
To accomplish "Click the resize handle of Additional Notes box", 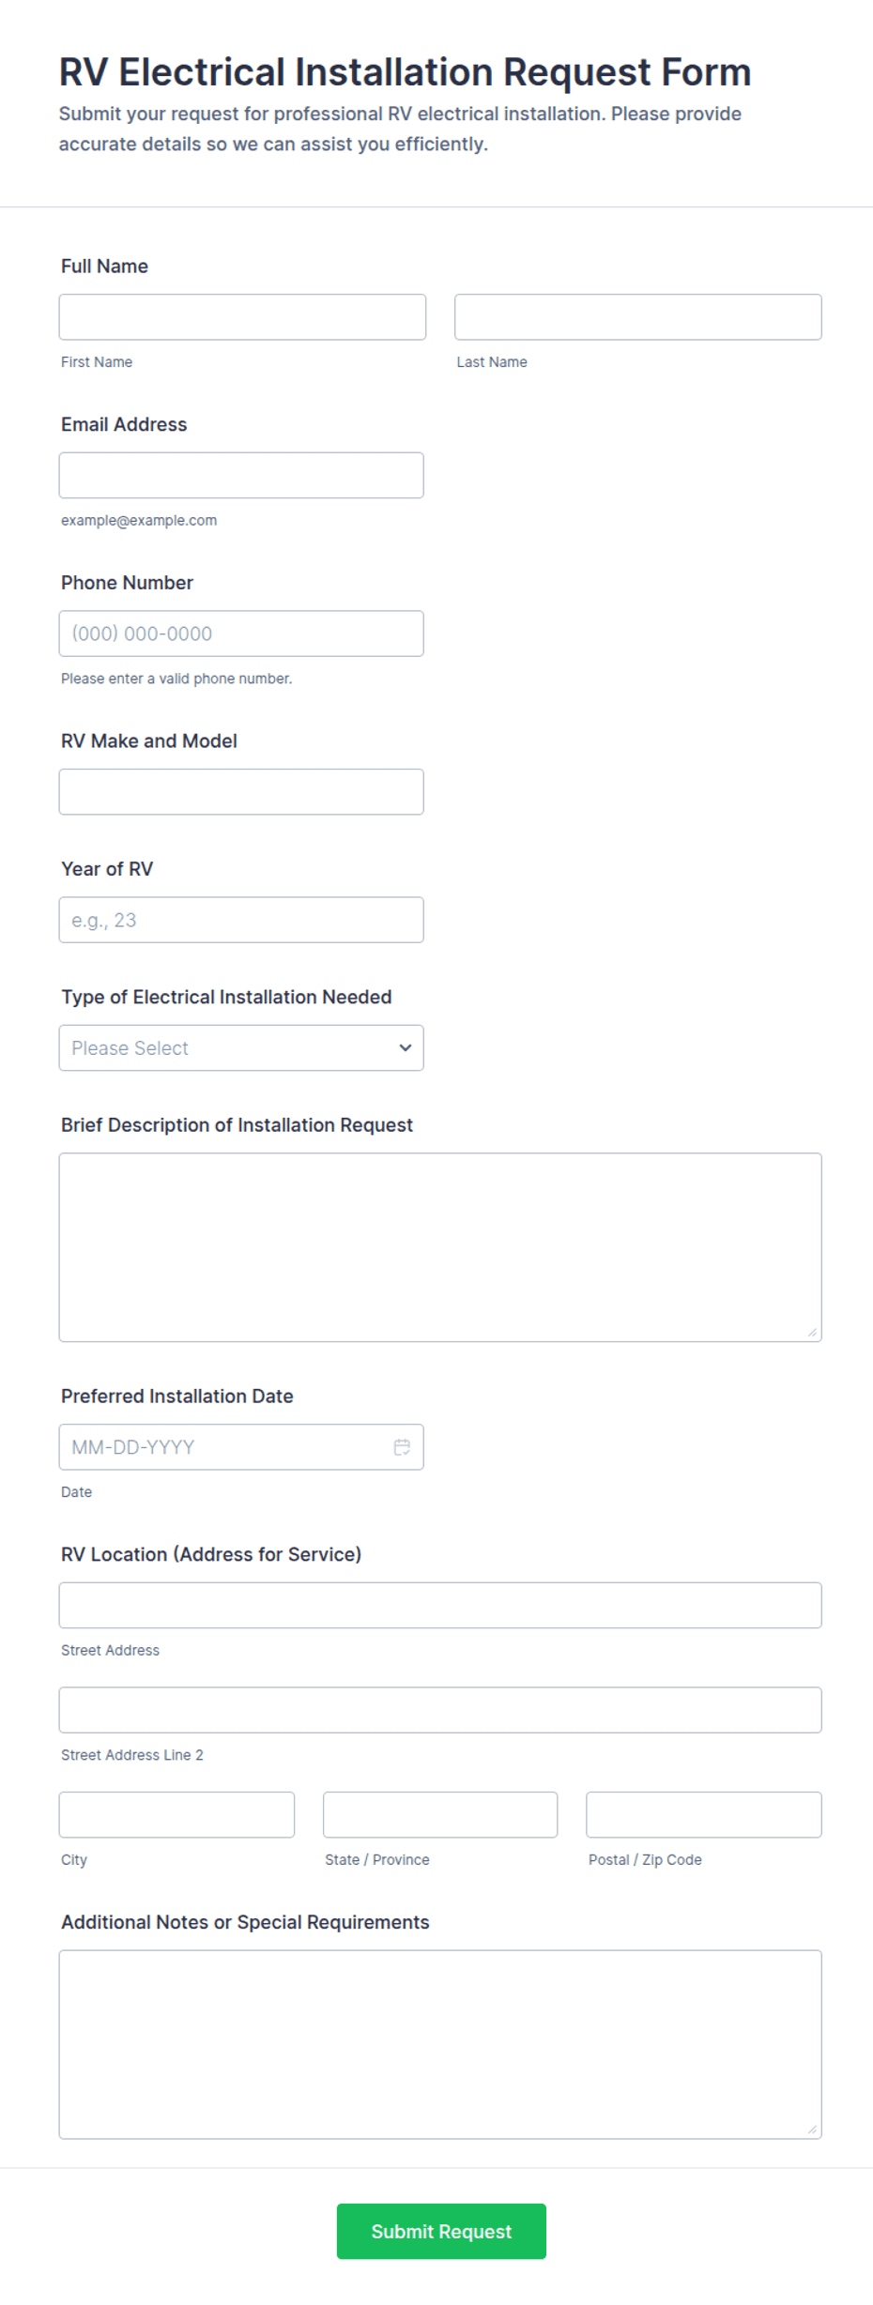I will pos(812,2129).
